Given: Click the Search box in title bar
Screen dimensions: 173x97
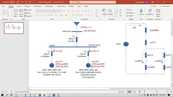Looking at the screenshot, I should coord(93,2).
